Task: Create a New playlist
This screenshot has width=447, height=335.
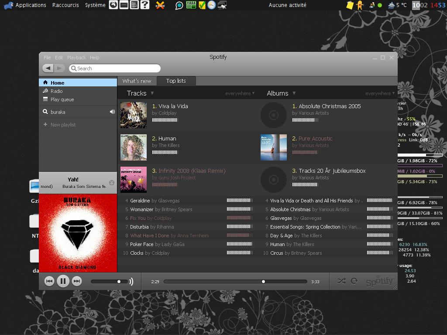Action: [63, 125]
